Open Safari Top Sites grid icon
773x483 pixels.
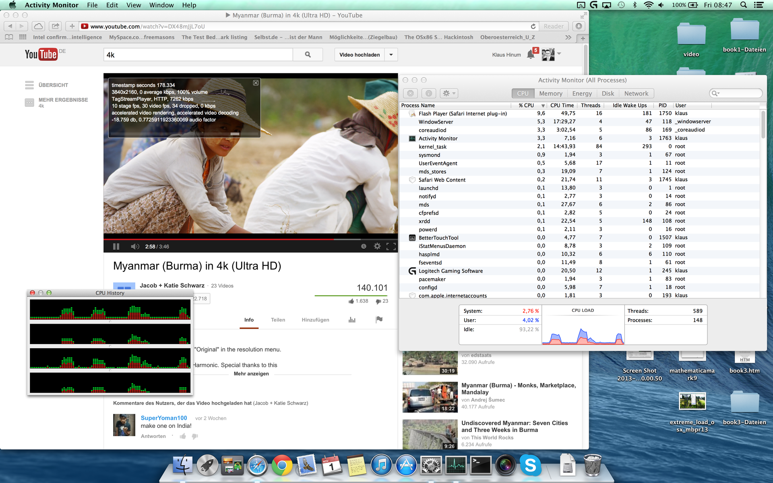point(23,37)
